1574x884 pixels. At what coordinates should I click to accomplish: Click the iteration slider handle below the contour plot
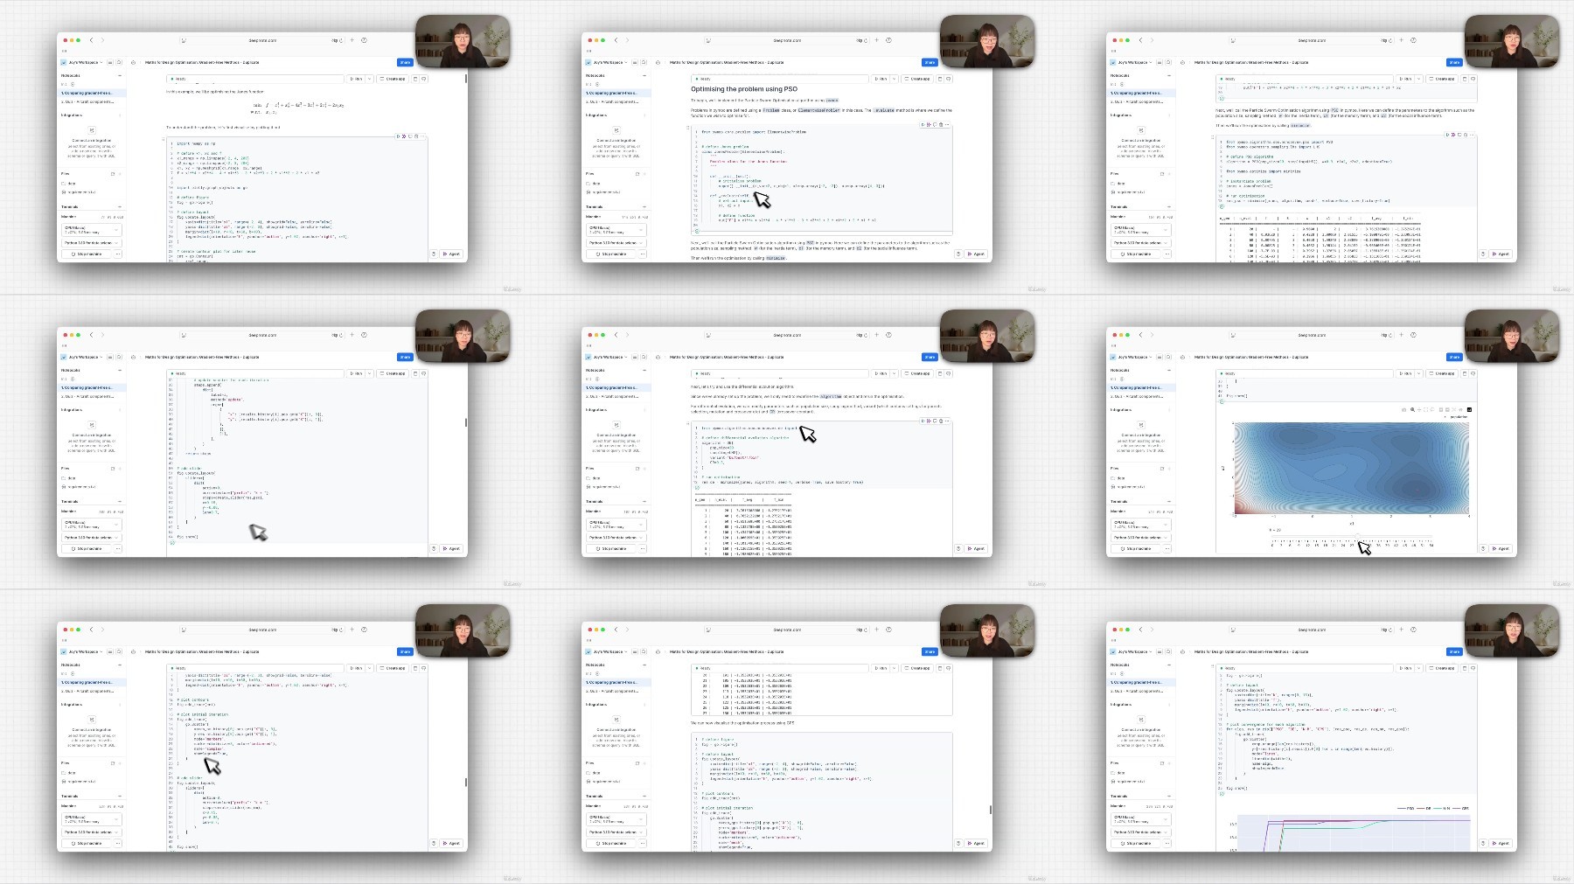(x=1357, y=536)
